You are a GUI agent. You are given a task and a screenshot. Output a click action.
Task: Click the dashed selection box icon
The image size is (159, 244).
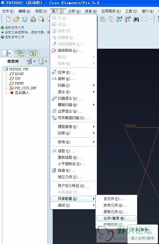(144, 19)
